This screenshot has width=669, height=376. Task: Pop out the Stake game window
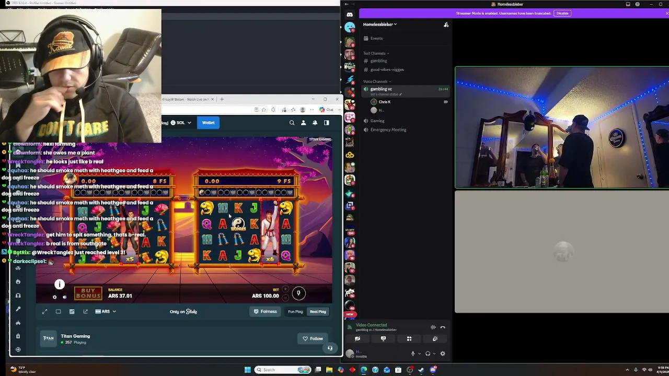[85, 312]
